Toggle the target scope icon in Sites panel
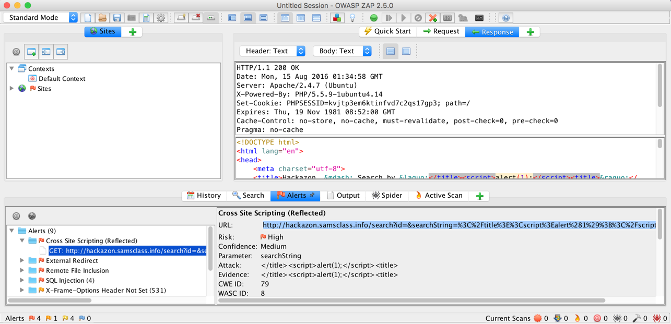The image size is (671, 324). tap(16, 52)
